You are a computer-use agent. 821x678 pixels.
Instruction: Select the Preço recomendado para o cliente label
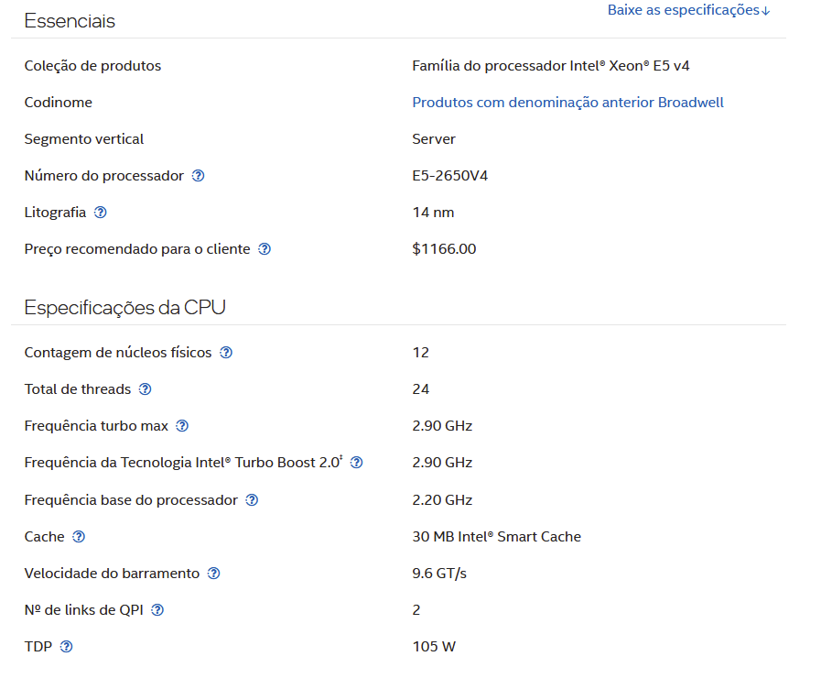click(x=137, y=249)
